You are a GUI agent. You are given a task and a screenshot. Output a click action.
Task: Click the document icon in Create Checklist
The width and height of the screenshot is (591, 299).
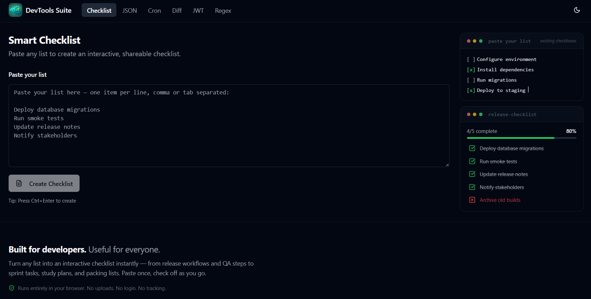tap(19, 184)
